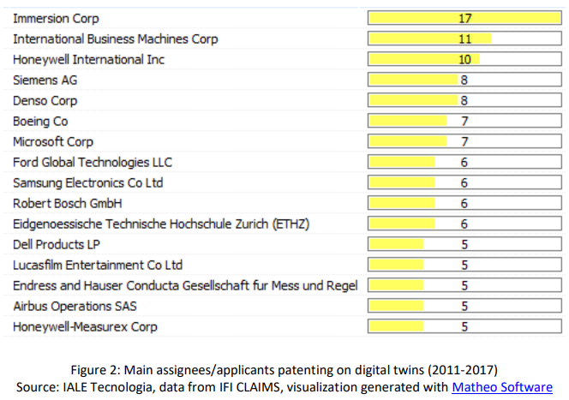Click the Figure 2 caption title
Viewport: 569px width, 400px height.
[284, 370]
